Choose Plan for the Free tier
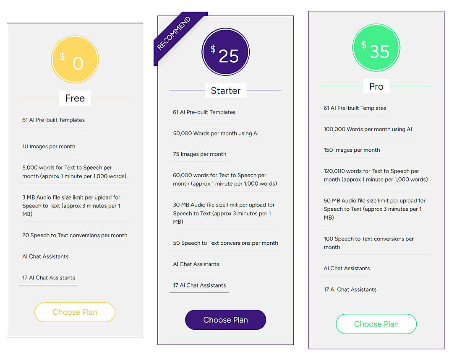 75,312
